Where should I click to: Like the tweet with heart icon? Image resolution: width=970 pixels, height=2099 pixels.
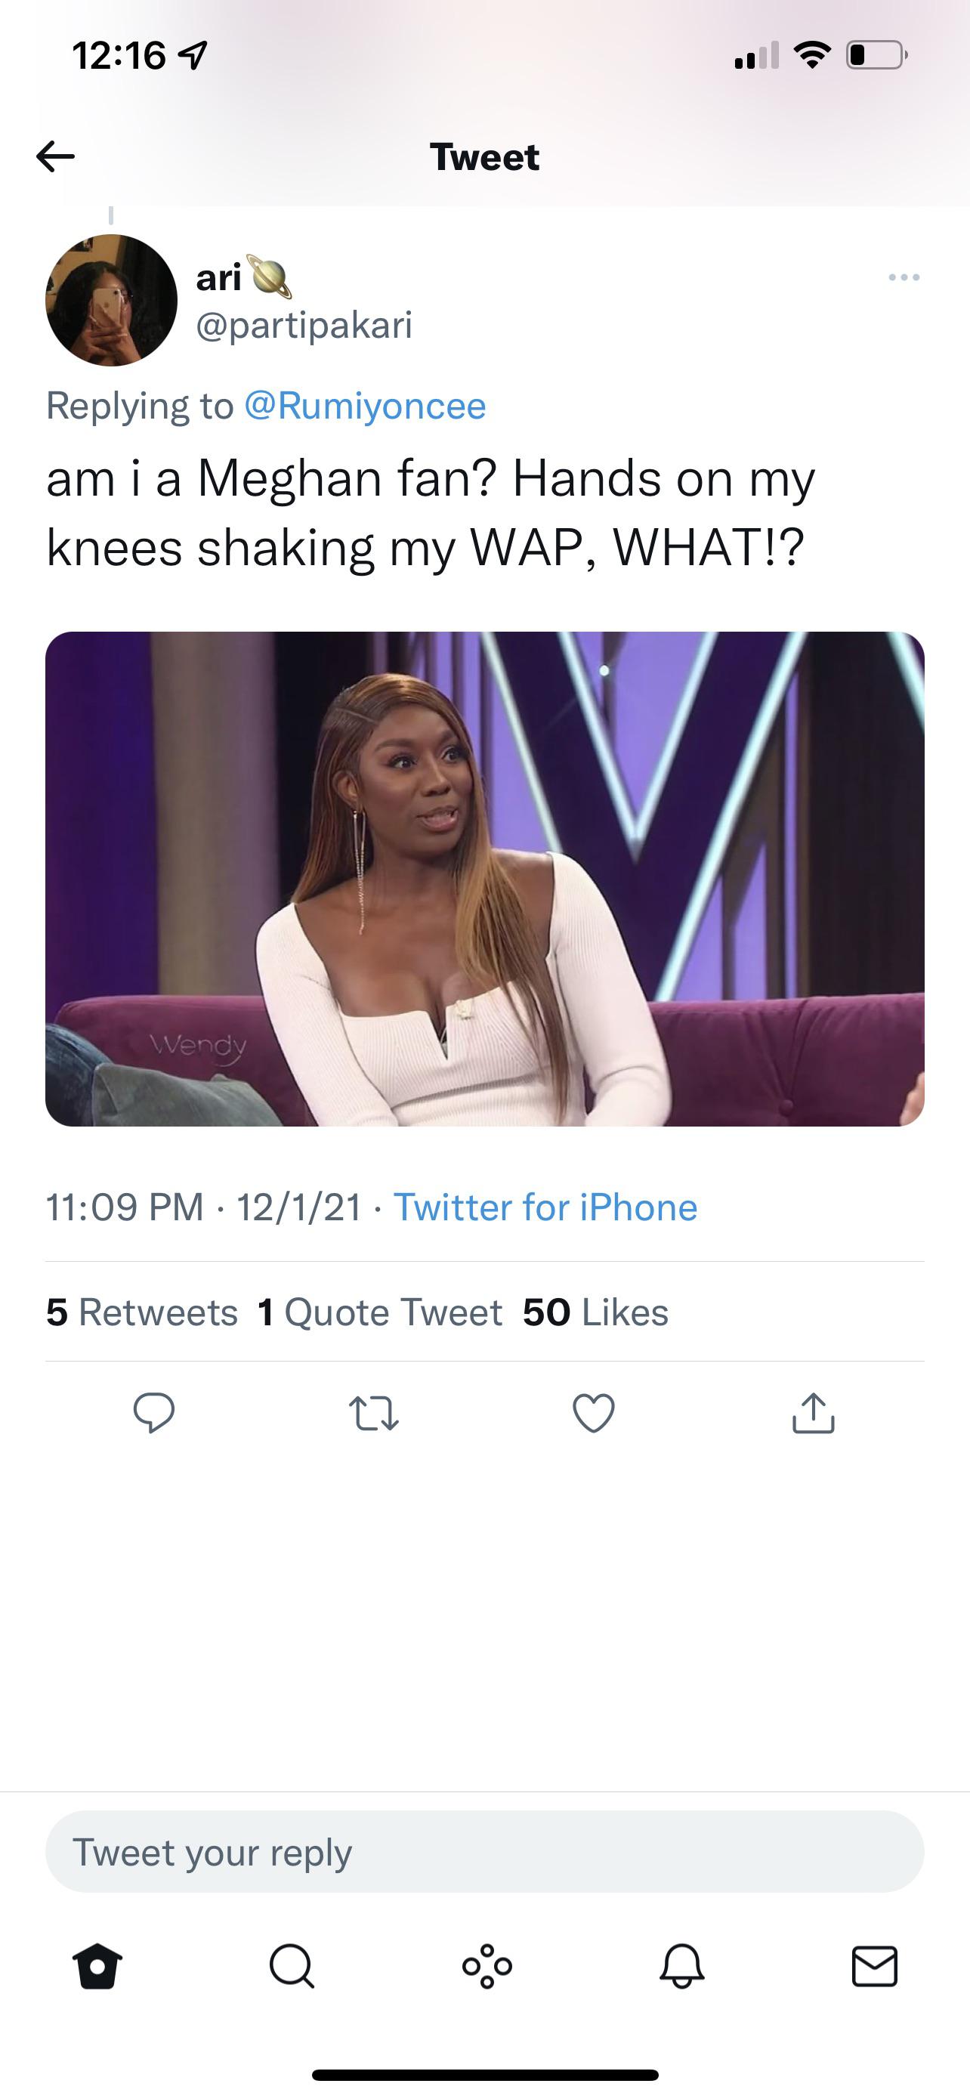coord(594,1413)
